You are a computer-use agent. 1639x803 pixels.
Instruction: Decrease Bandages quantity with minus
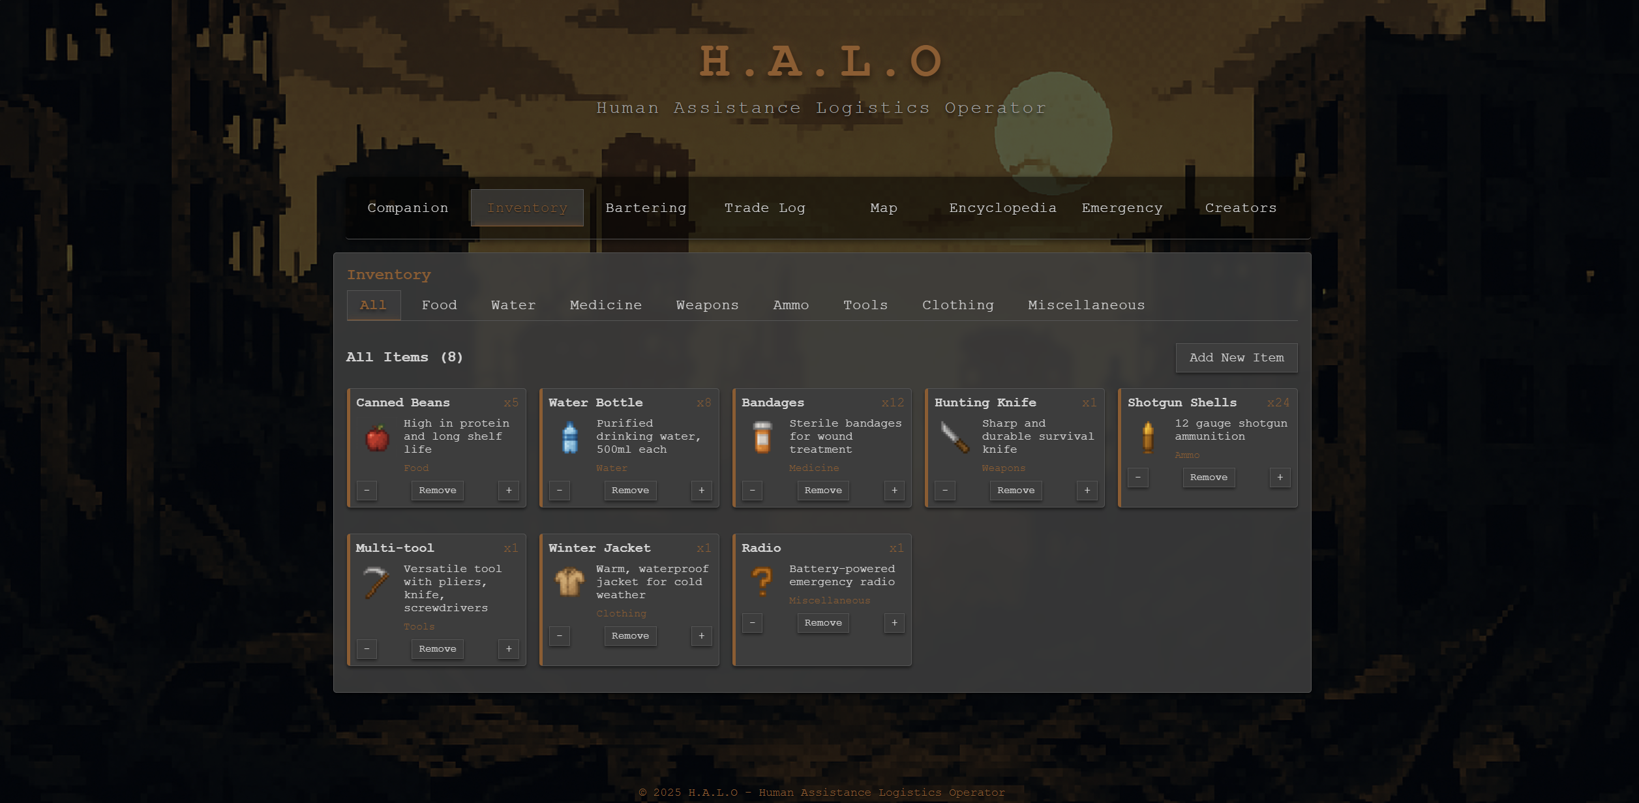click(752, 491)
